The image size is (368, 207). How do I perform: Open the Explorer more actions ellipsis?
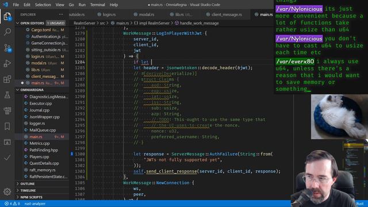click(x=61, y=14)
